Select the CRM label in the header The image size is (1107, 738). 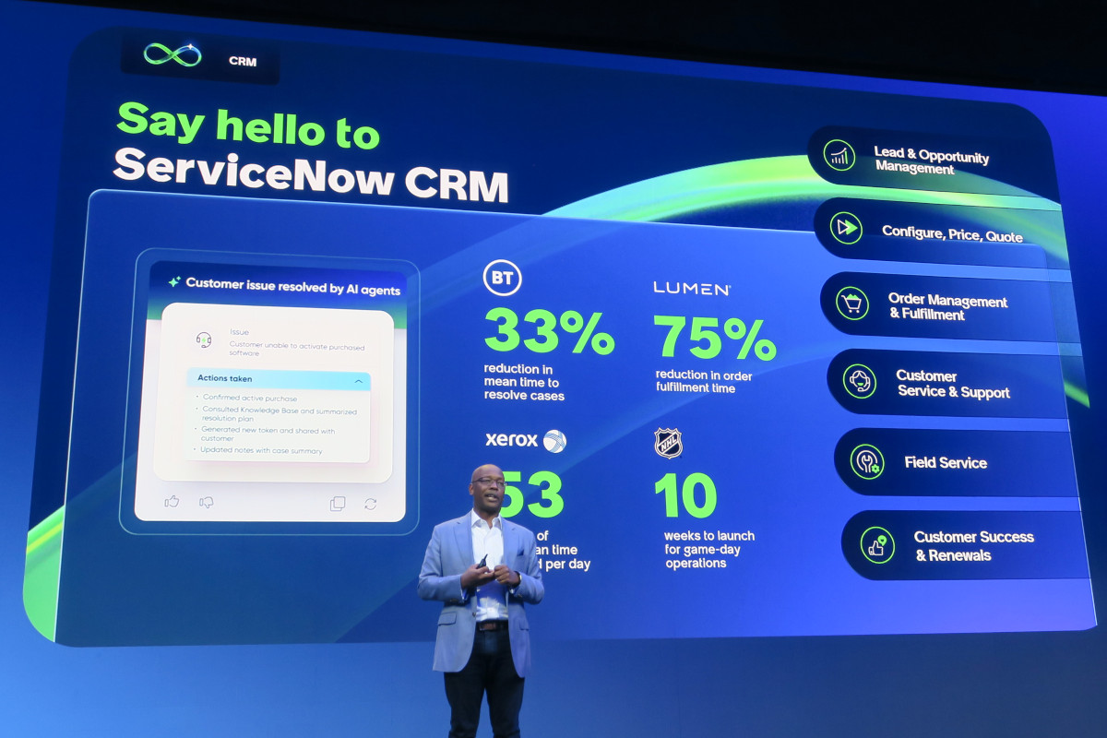[243, 62]
